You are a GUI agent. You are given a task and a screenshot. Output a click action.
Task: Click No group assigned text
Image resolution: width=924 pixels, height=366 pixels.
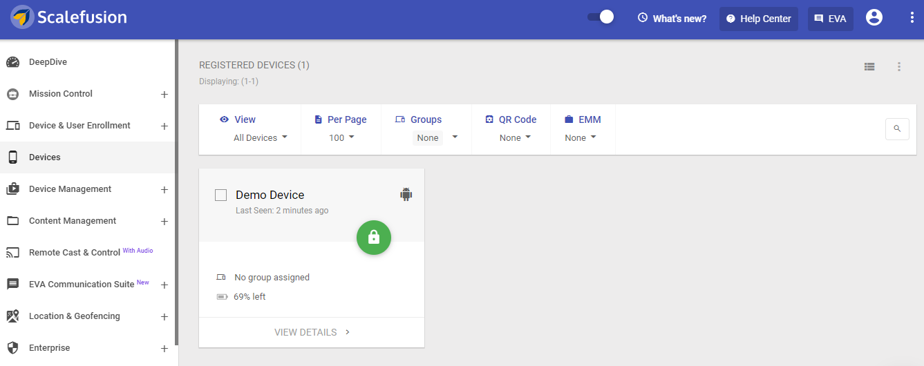tap(272, 278)
